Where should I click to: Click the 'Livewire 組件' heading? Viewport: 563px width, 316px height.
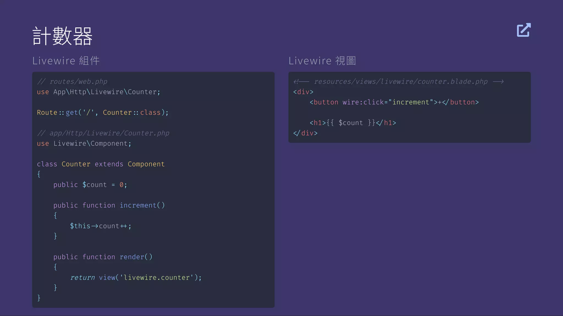coord(66,61)
